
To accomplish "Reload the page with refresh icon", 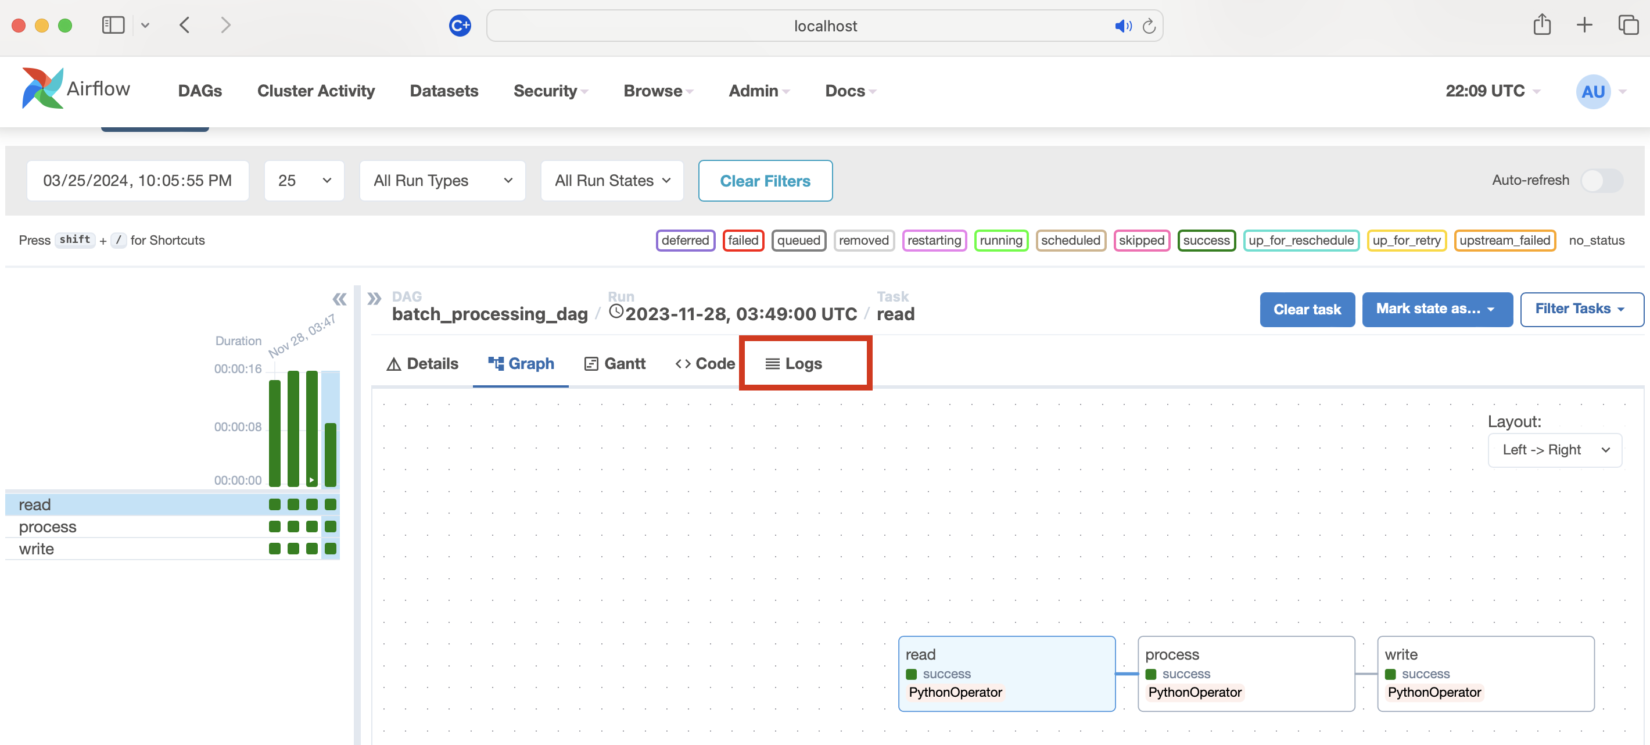I will point(1149,26).
